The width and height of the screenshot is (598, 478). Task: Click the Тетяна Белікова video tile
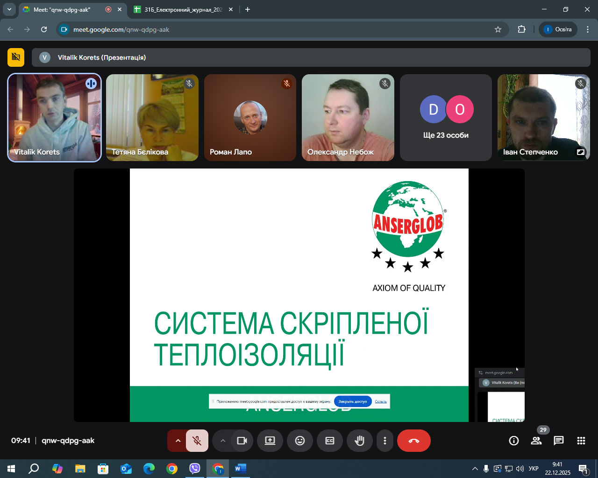pos(152,118)
